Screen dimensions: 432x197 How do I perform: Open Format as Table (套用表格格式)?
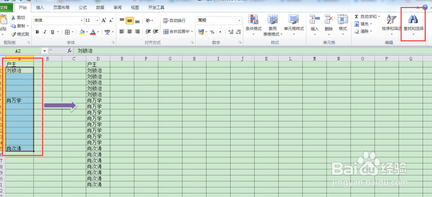[x=272, y=25]
